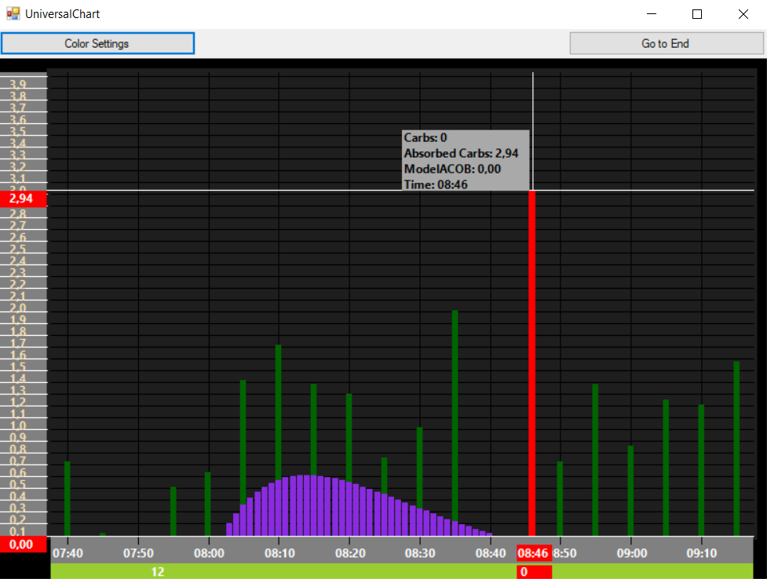Screen dimensions: 767x579
Task: Click the 2,0 y-axis label
Action: coord(18,308)
